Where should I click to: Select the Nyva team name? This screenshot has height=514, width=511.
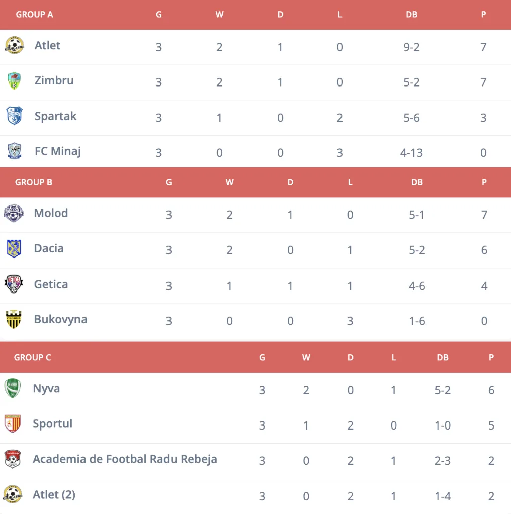click(46, 388)
